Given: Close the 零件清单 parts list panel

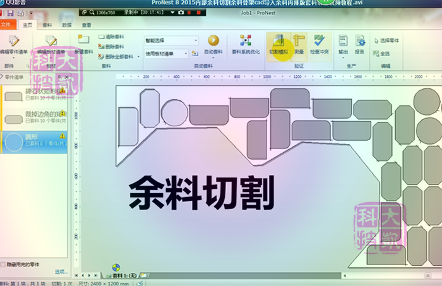Looking at the screenshot, I should [66, 77].
